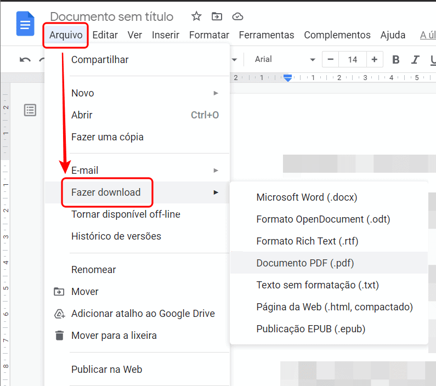The width and height of the screenshot is (436, 386).
Task: Download as Publicação EPUB (.epub)
Action: pyautogui.click(x=329, y=329)
